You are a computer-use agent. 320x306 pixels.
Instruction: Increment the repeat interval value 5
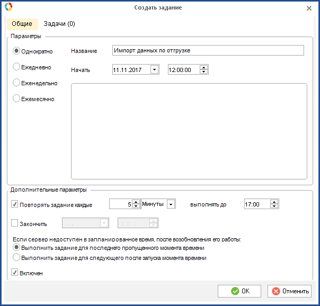[136, 202]
